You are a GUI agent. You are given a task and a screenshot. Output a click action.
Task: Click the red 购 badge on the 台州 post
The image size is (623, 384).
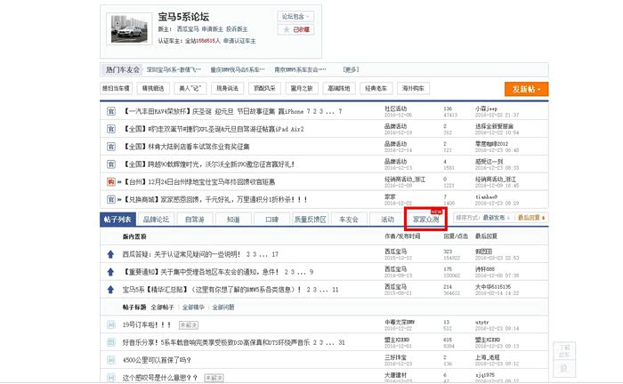click(x=111, y=180)
